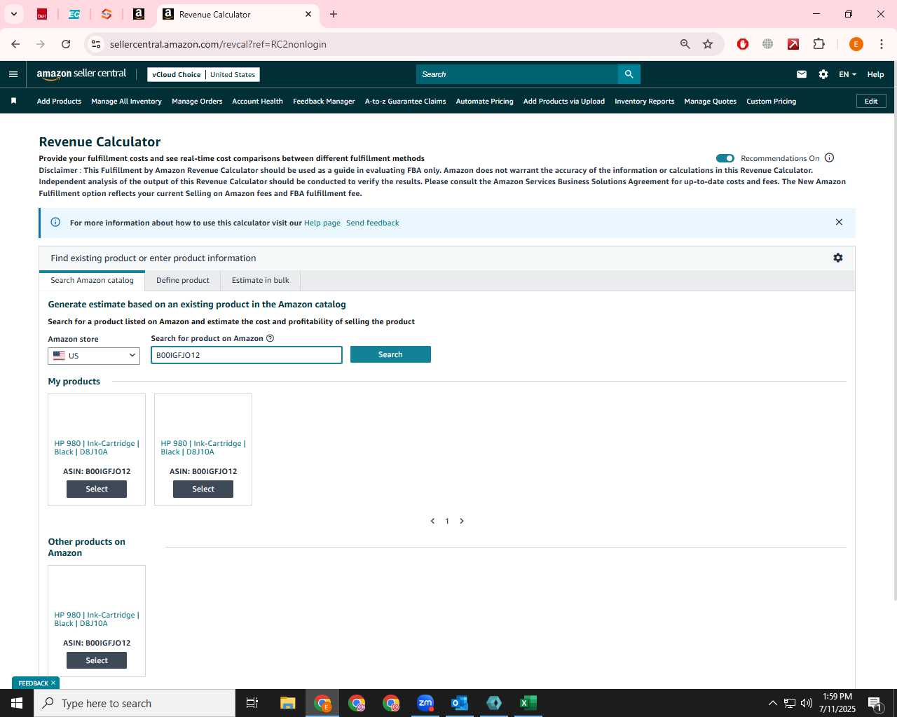
Task: Open Outlook from the taskbar
Action: (460, 703)
